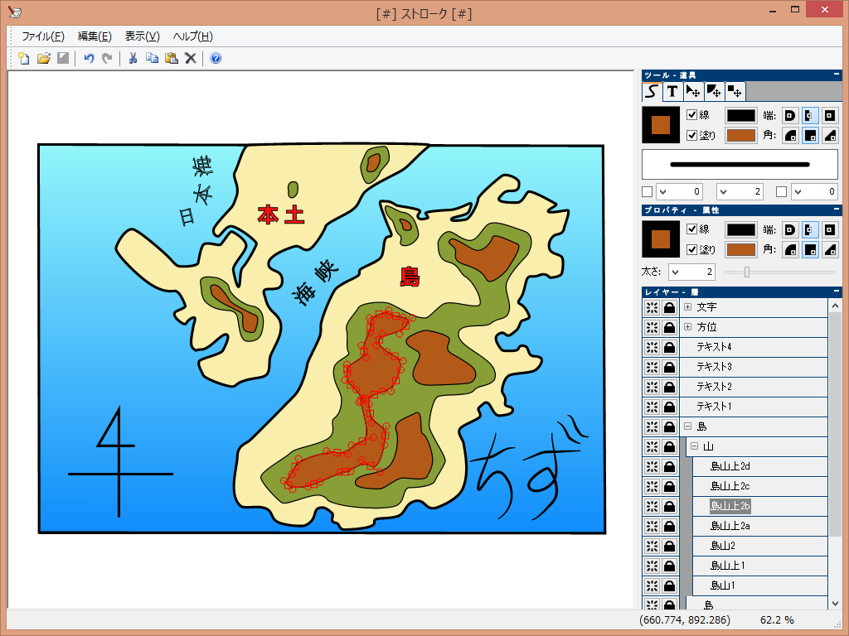Image resolution: width=849 pixels, height=636 pixels.
Task: Choose round line cap in Tool panel
Action: (790, 115)
